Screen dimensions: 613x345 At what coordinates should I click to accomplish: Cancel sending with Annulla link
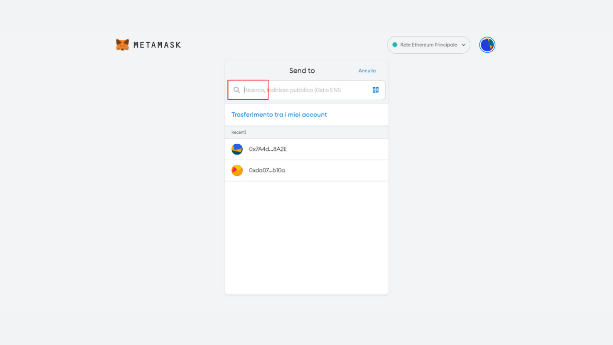click(x=367, y=70)
